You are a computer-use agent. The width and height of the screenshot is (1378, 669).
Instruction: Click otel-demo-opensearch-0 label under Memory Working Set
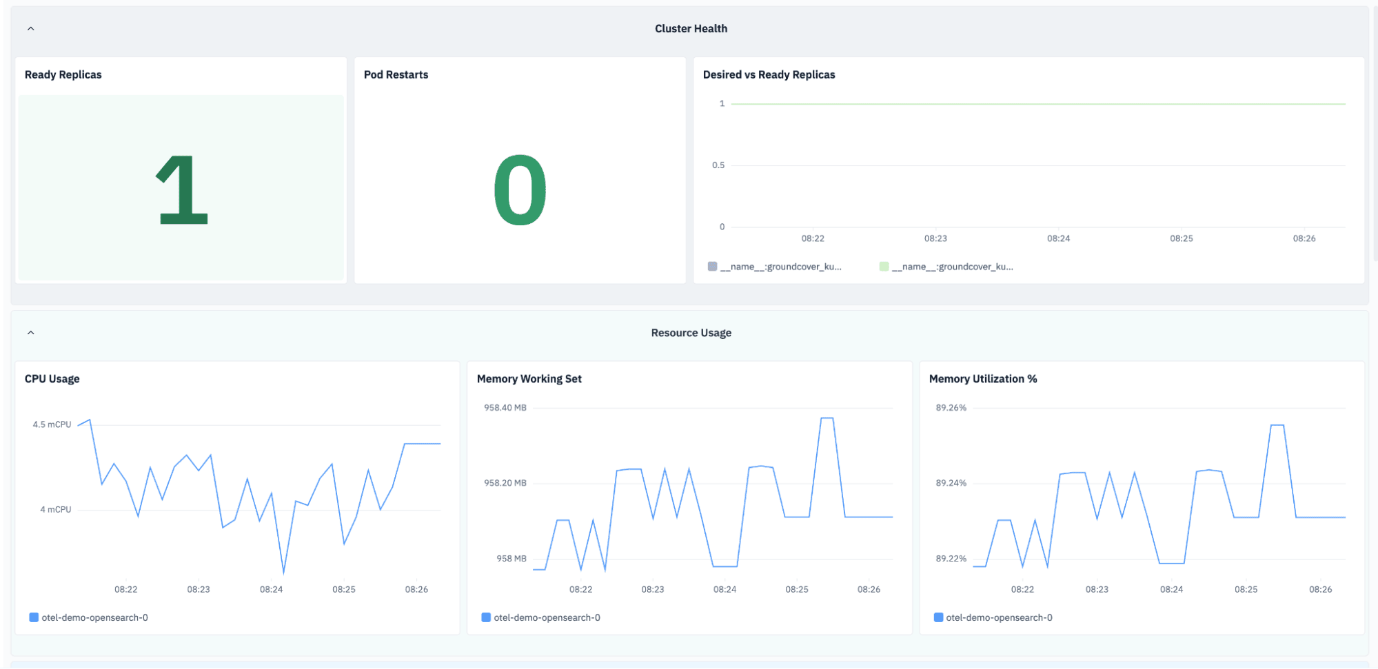(x=547, y=617)
